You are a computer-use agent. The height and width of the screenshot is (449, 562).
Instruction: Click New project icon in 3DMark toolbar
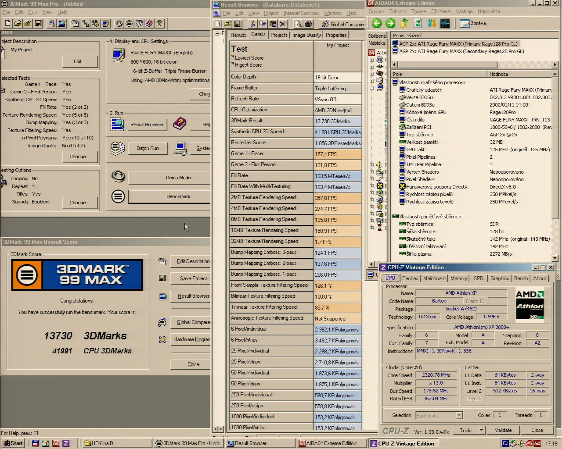[8, 23]
